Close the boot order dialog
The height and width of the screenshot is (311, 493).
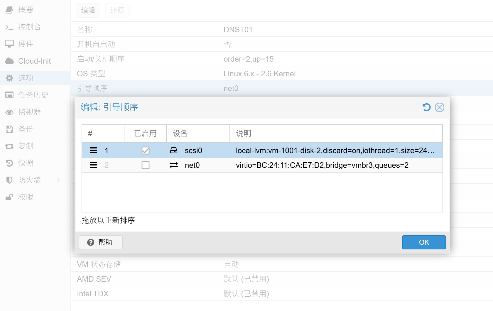(x=439, y=107)
